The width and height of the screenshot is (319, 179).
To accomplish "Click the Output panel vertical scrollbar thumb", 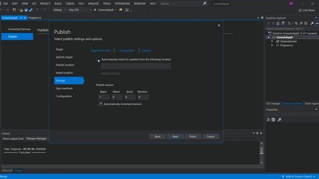I will pos(262,151).
